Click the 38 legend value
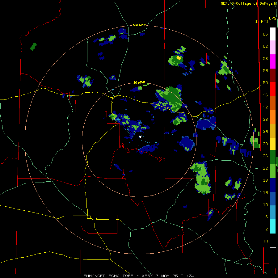This screenshot has width=278, height=278. pos(265,119)
